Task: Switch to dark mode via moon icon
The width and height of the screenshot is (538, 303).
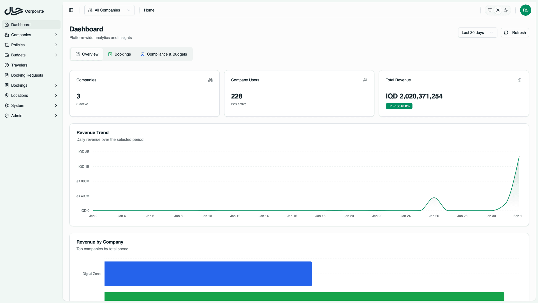Action: coord(506,10)
